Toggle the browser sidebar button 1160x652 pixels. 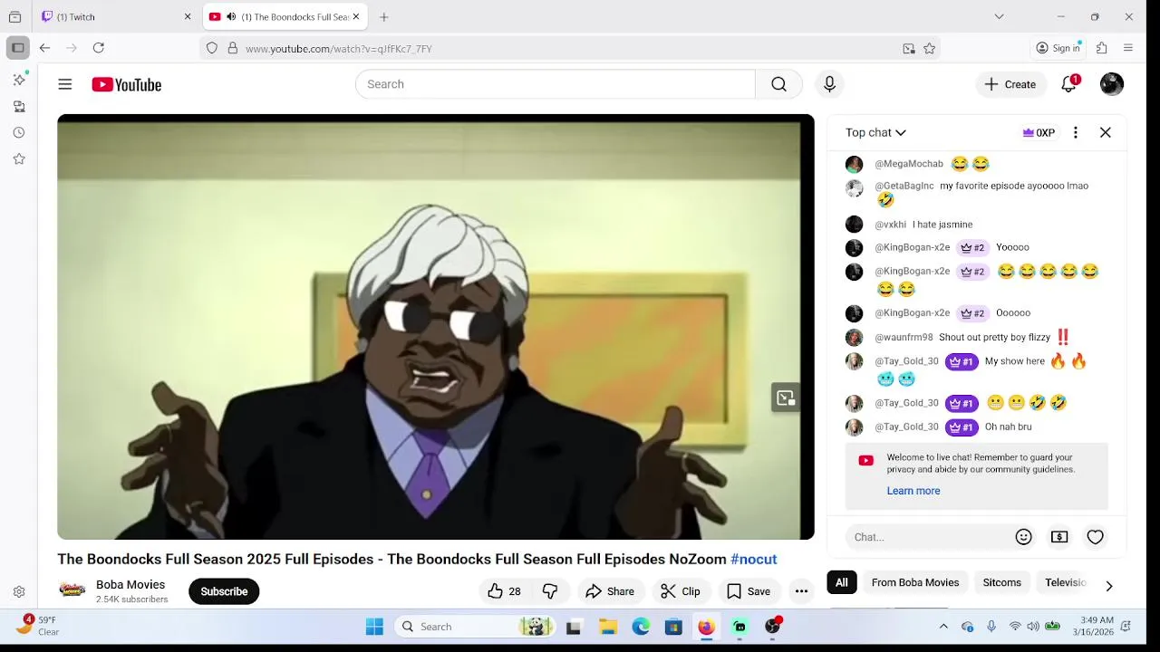17,48
